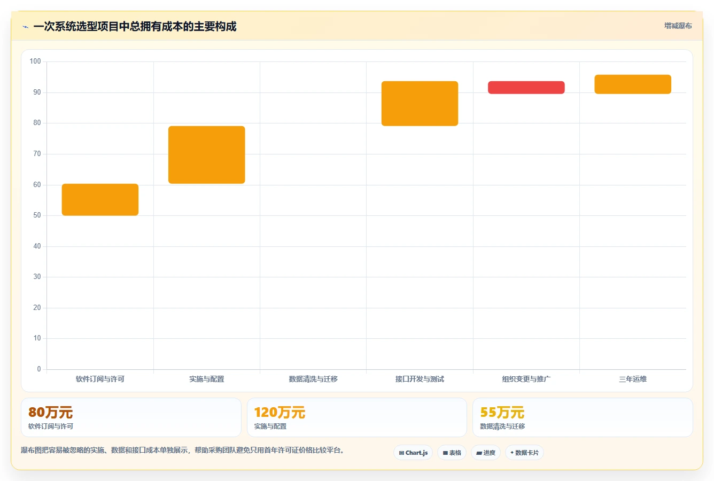Click the 接口开发与测试 waterfall bar

420,104
